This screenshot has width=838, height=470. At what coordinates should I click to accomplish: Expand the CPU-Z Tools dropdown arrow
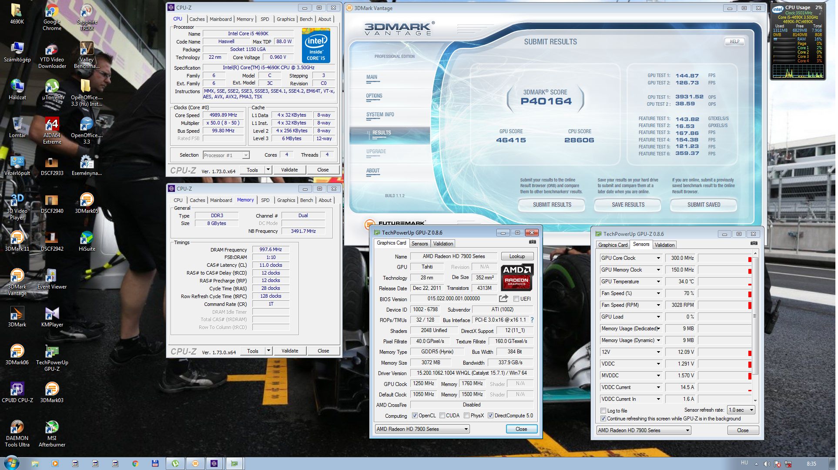[x=268, y=170]
